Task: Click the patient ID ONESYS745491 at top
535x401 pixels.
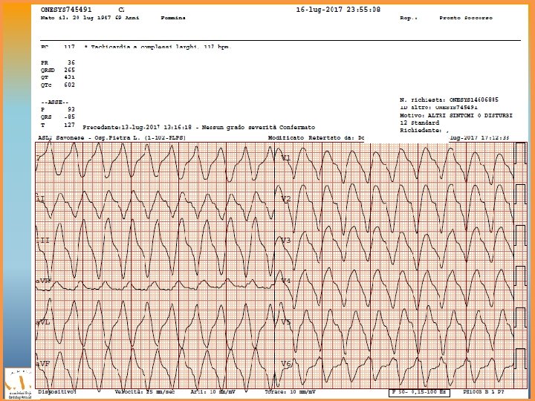Action: (66, 10)
